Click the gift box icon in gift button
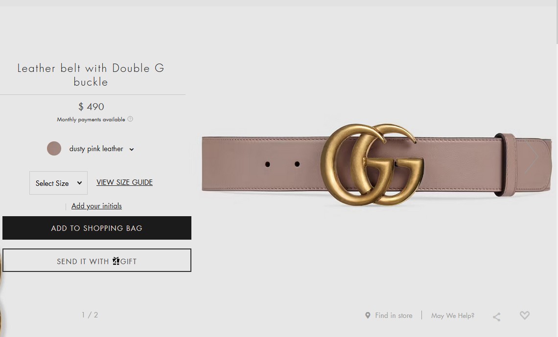 116,261
